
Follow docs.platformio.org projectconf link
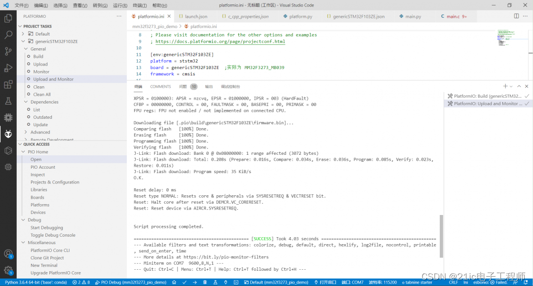(220, 41)
